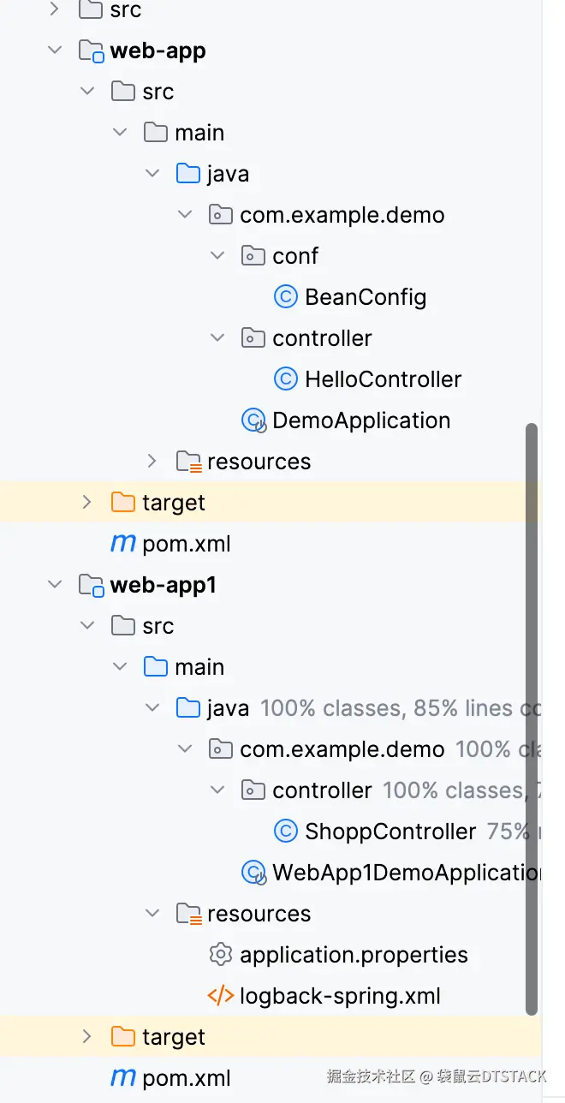Collapse the web-app module node
Viewport: 565px width, 1103px height.
56,51
